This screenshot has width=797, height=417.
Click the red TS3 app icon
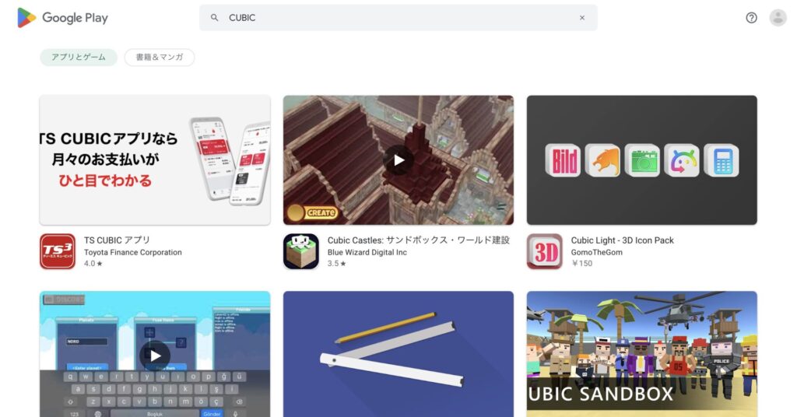pos(58,251)
